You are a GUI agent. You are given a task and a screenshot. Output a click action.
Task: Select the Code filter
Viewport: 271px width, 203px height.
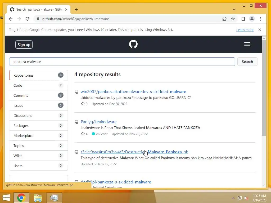click(x=39, y=85)
